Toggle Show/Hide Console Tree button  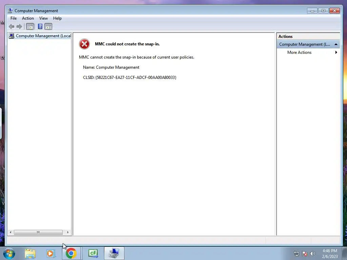tap(30, 27)
